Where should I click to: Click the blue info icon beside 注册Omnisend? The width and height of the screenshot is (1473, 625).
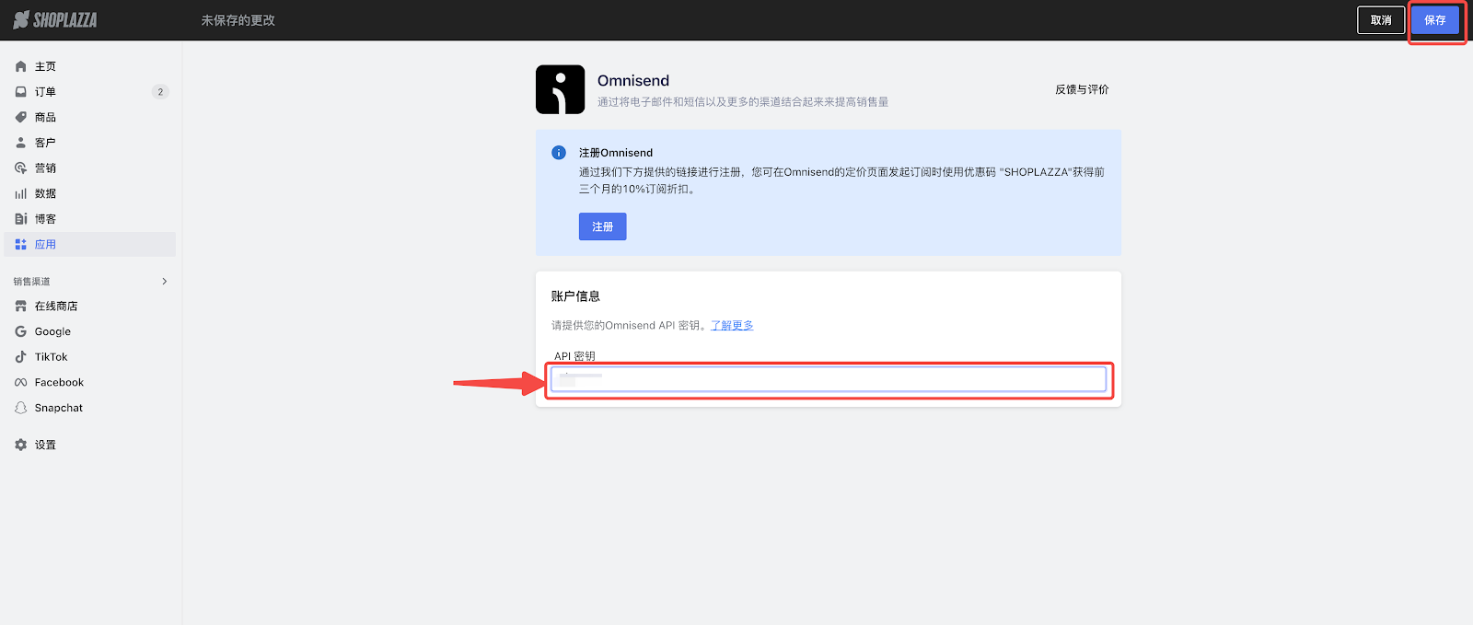point(559,153)
